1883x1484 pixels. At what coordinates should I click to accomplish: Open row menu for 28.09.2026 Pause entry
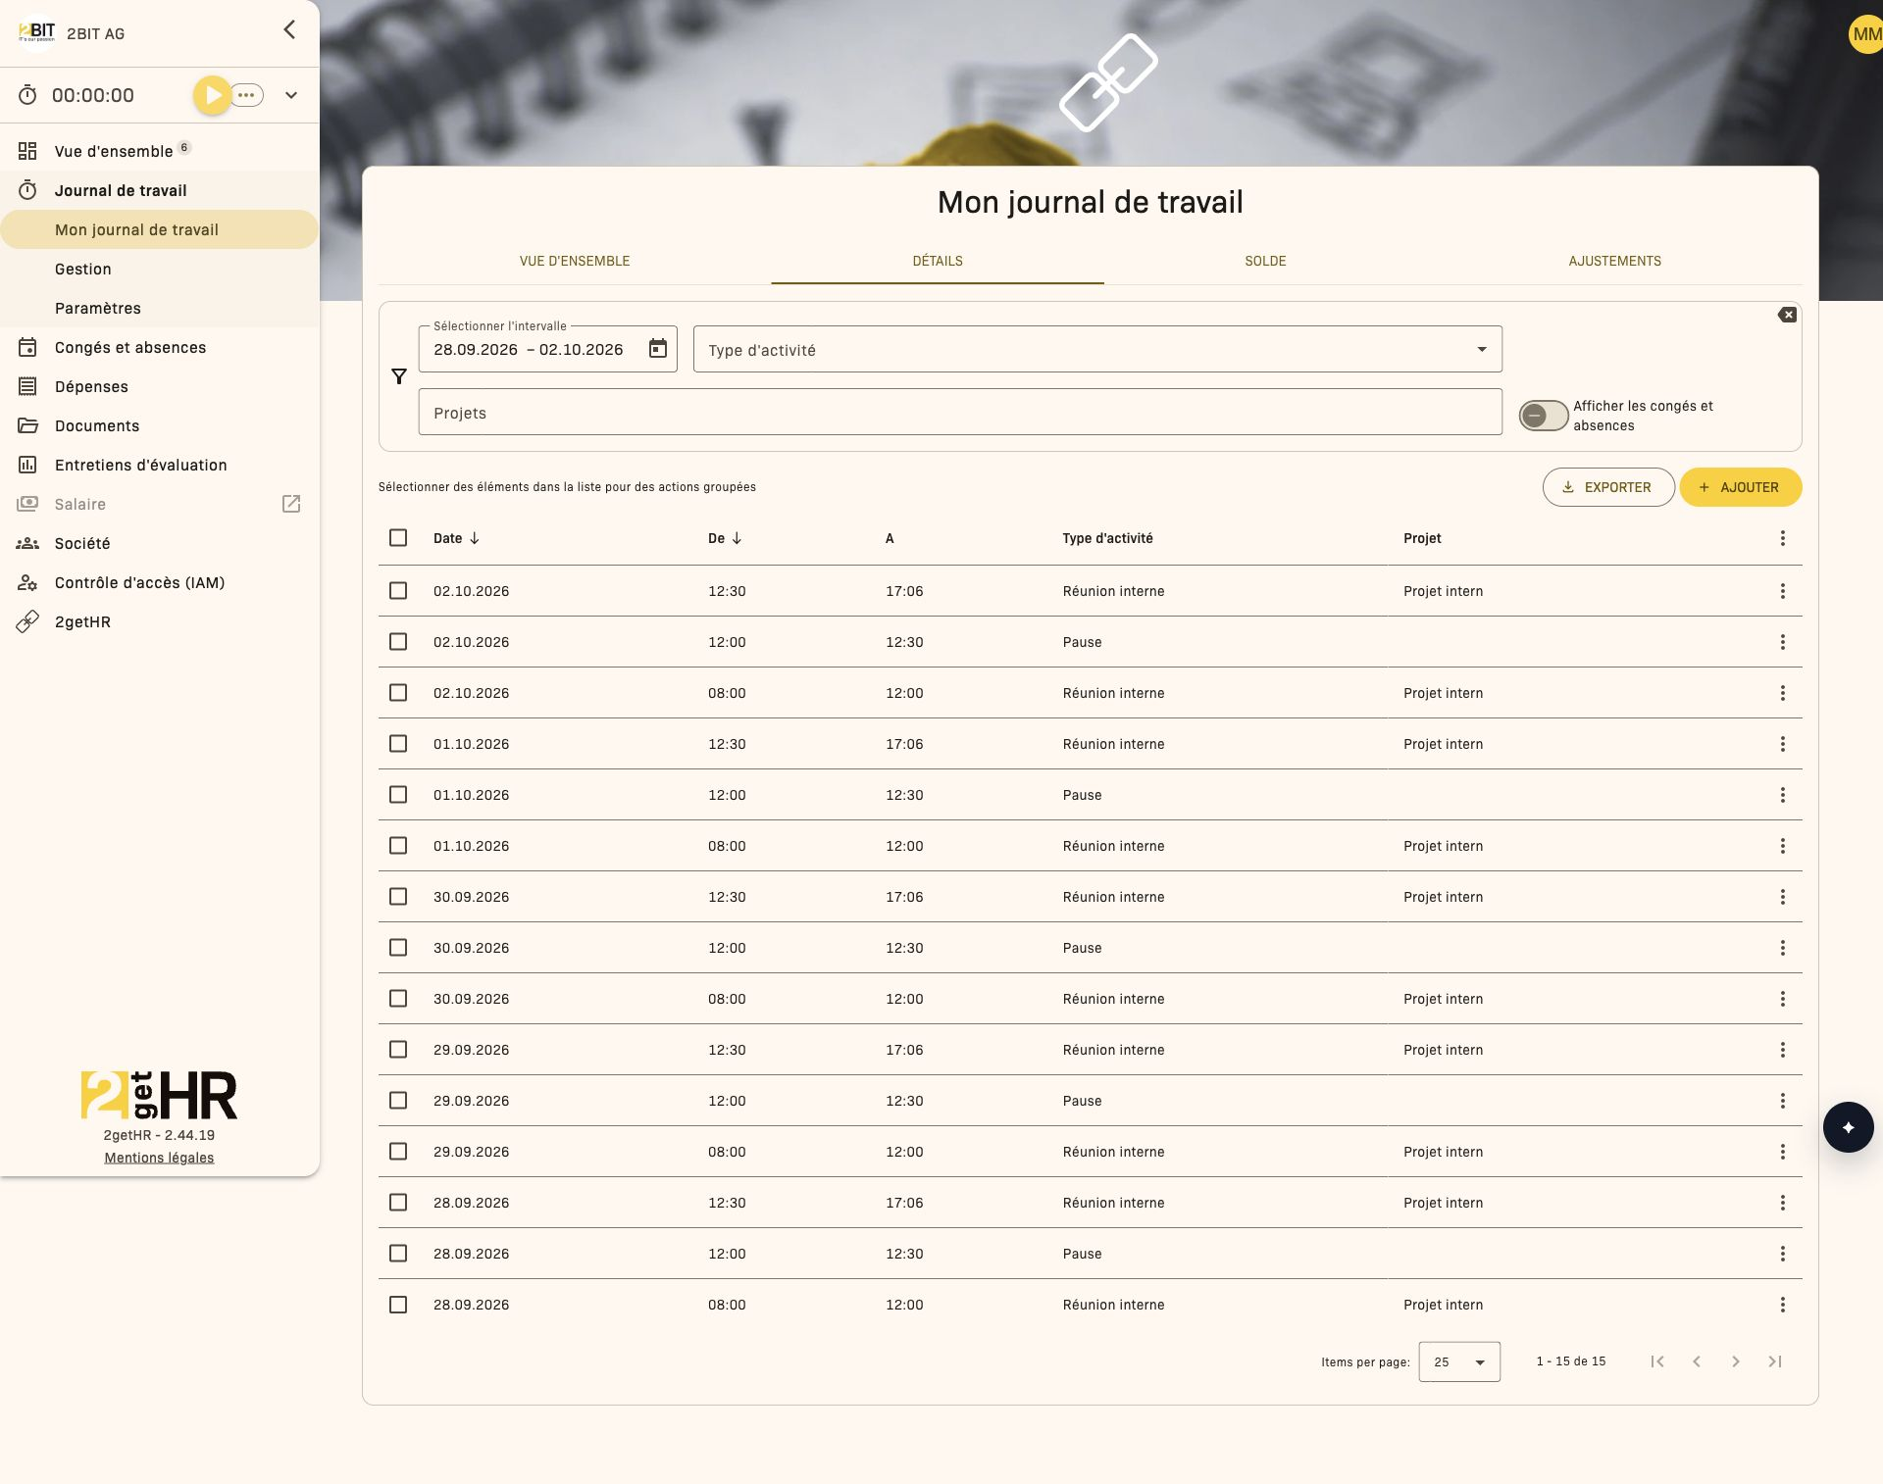1782,1254
